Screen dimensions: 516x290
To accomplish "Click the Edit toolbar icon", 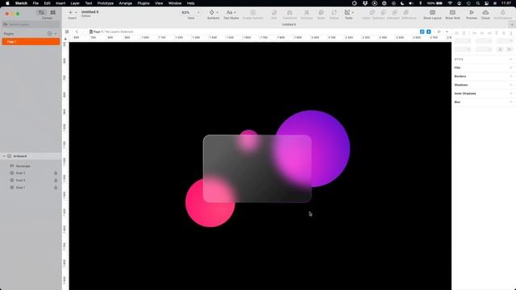I will coord(274,13).
